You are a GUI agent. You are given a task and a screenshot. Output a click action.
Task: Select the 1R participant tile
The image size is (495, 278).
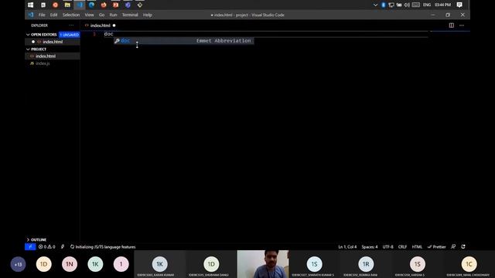[x=366, y=264]
